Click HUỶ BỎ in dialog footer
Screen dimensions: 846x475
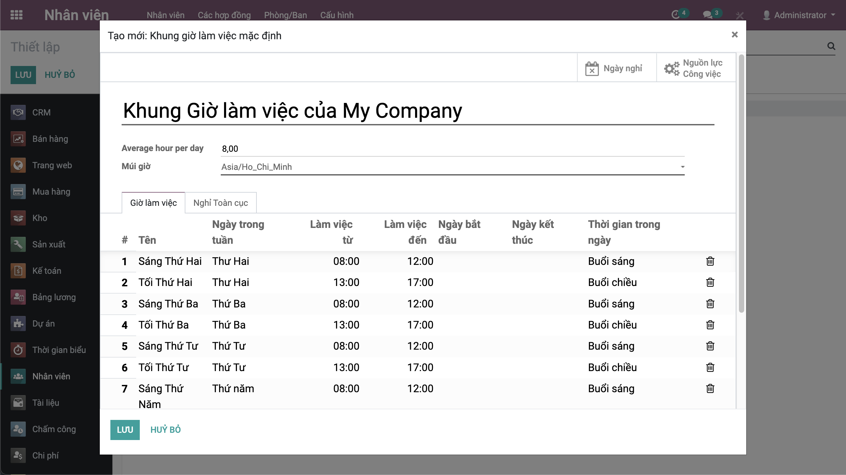tap(166, 430)
